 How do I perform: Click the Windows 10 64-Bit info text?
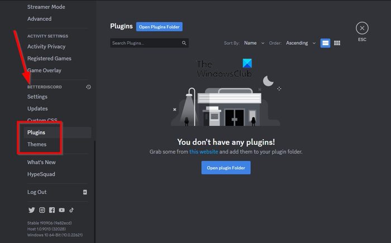[55, 235]
